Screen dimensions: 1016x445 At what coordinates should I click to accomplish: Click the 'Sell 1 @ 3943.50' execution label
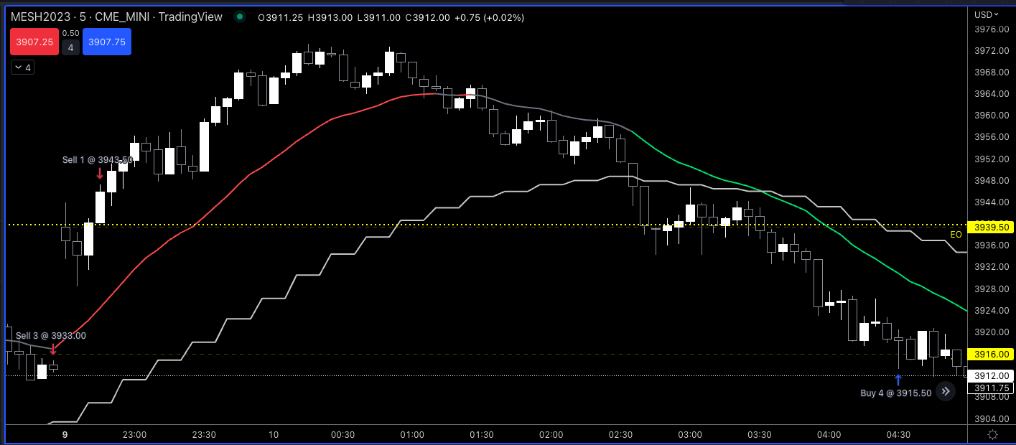[x=98, y=159]
